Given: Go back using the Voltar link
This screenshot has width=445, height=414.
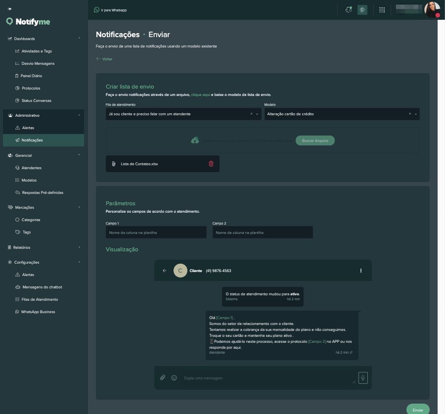Looking at the screenshot, I should 104,59.
